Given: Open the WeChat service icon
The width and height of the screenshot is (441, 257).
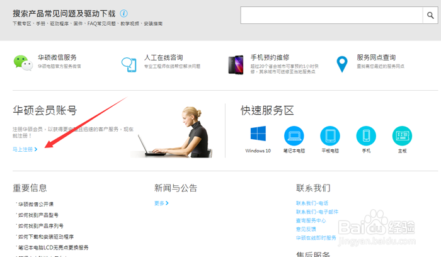Looking at the screenshot, I should [x=23, y=63].
